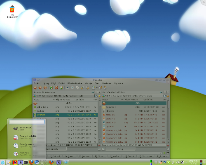Open Firefox from the taskbar quick launch
206x165 pixels.
click(31, 162)
